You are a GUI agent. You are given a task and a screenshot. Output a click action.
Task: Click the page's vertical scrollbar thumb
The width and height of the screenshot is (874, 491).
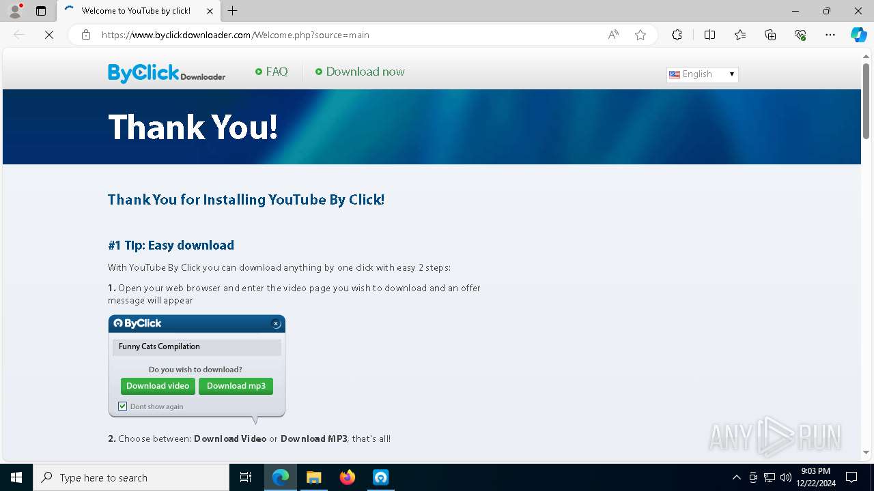click(866, 100)
